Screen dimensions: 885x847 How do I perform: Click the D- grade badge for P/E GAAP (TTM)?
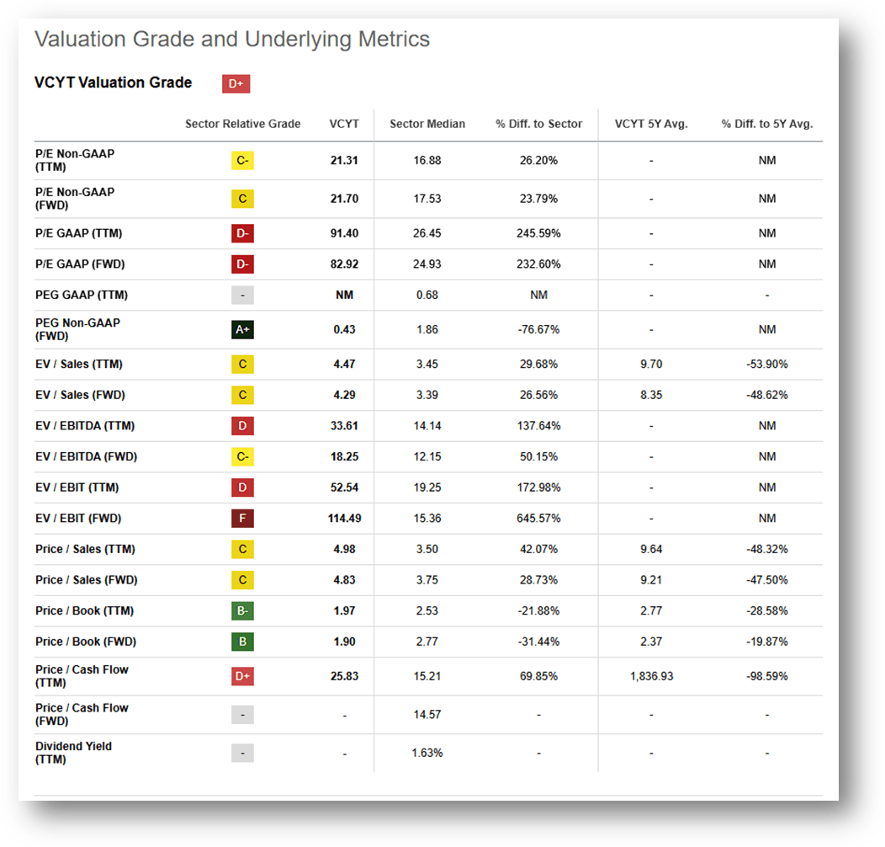(242, 233)
